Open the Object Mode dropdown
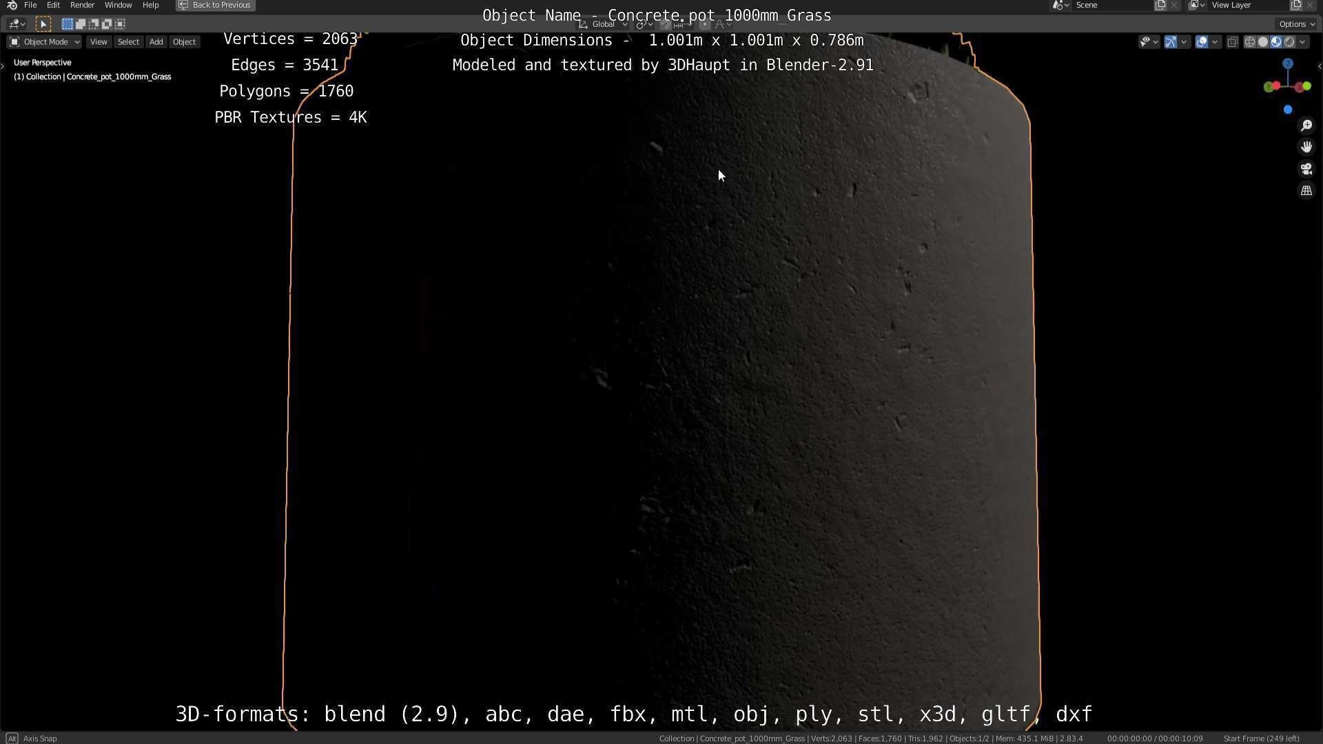The height and width of the screenshot is (744, 1323). 44,42
